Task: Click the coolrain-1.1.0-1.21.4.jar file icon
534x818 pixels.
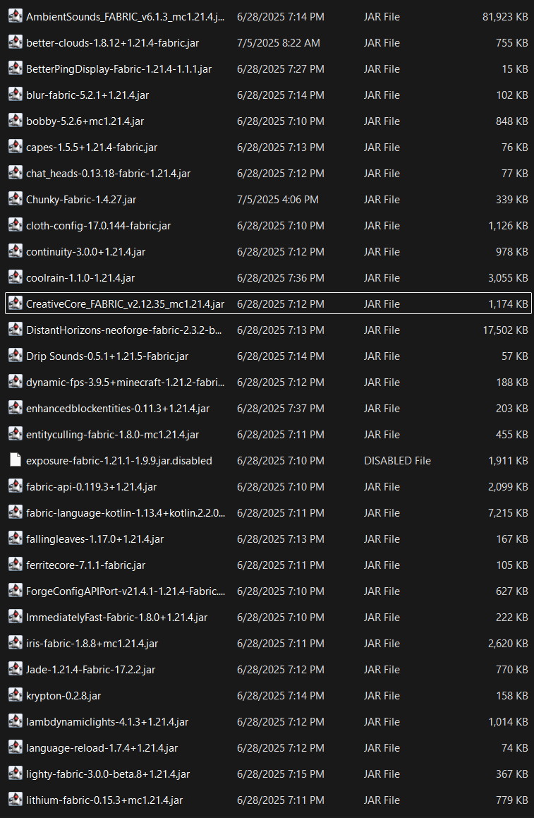Action: tap(16, 277)
